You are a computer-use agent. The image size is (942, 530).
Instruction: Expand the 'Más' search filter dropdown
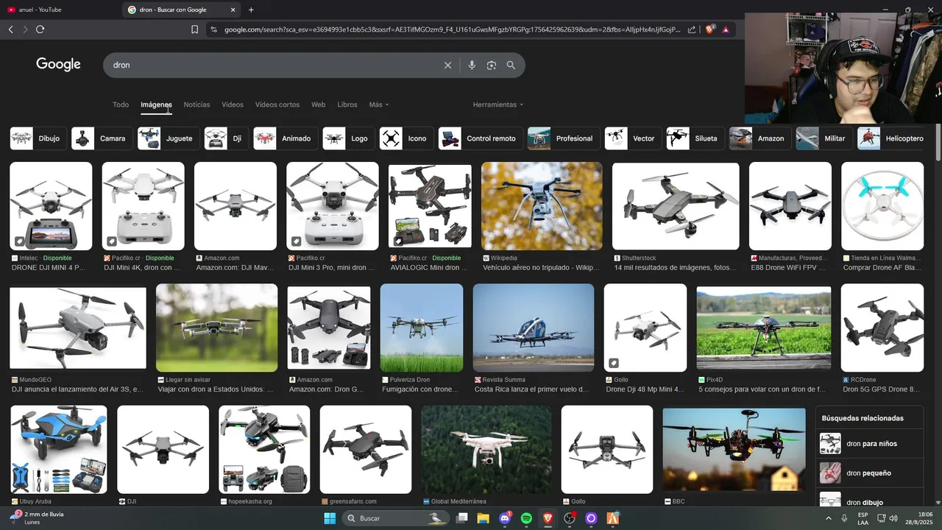pos(379,105)
